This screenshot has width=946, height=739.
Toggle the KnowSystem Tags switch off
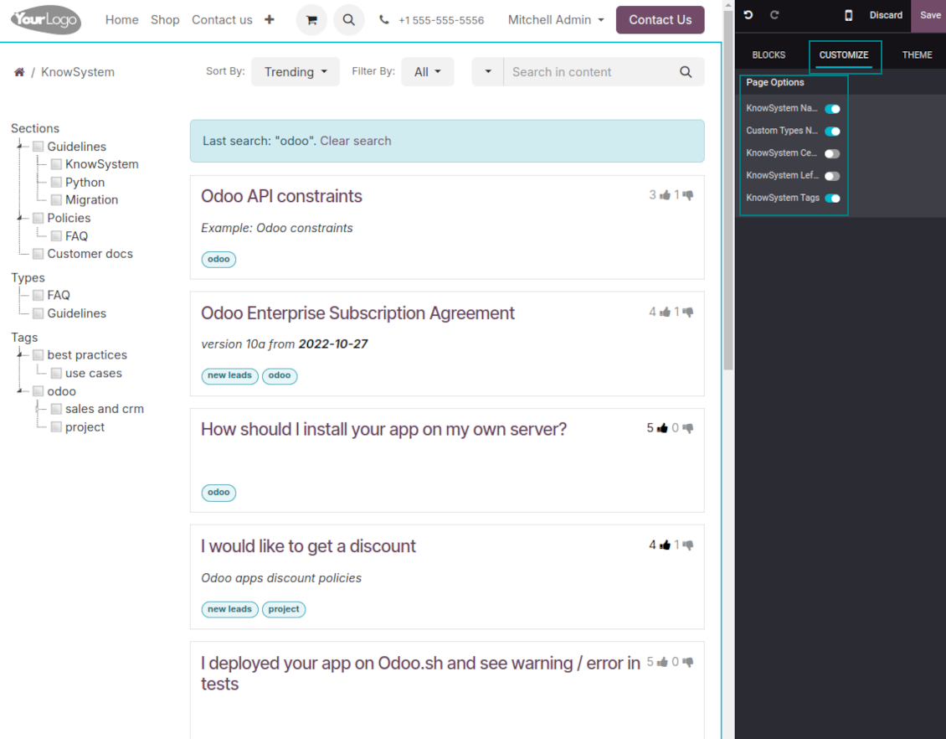tap(832, 199)
